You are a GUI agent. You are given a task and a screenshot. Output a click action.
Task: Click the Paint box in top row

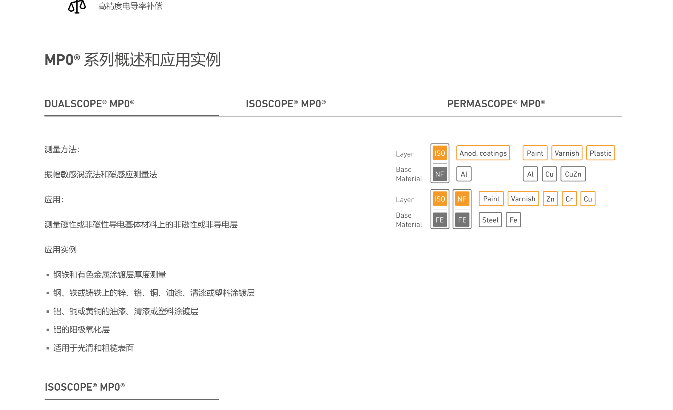tap(535, 153)
